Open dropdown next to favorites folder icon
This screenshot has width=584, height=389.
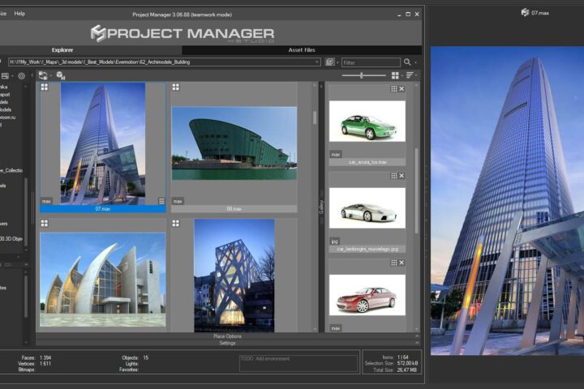337,62
